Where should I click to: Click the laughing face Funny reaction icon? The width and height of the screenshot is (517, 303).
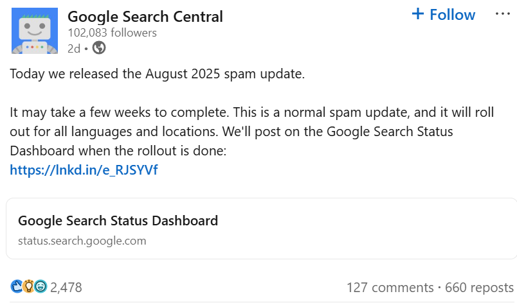(x=41, y=287)
